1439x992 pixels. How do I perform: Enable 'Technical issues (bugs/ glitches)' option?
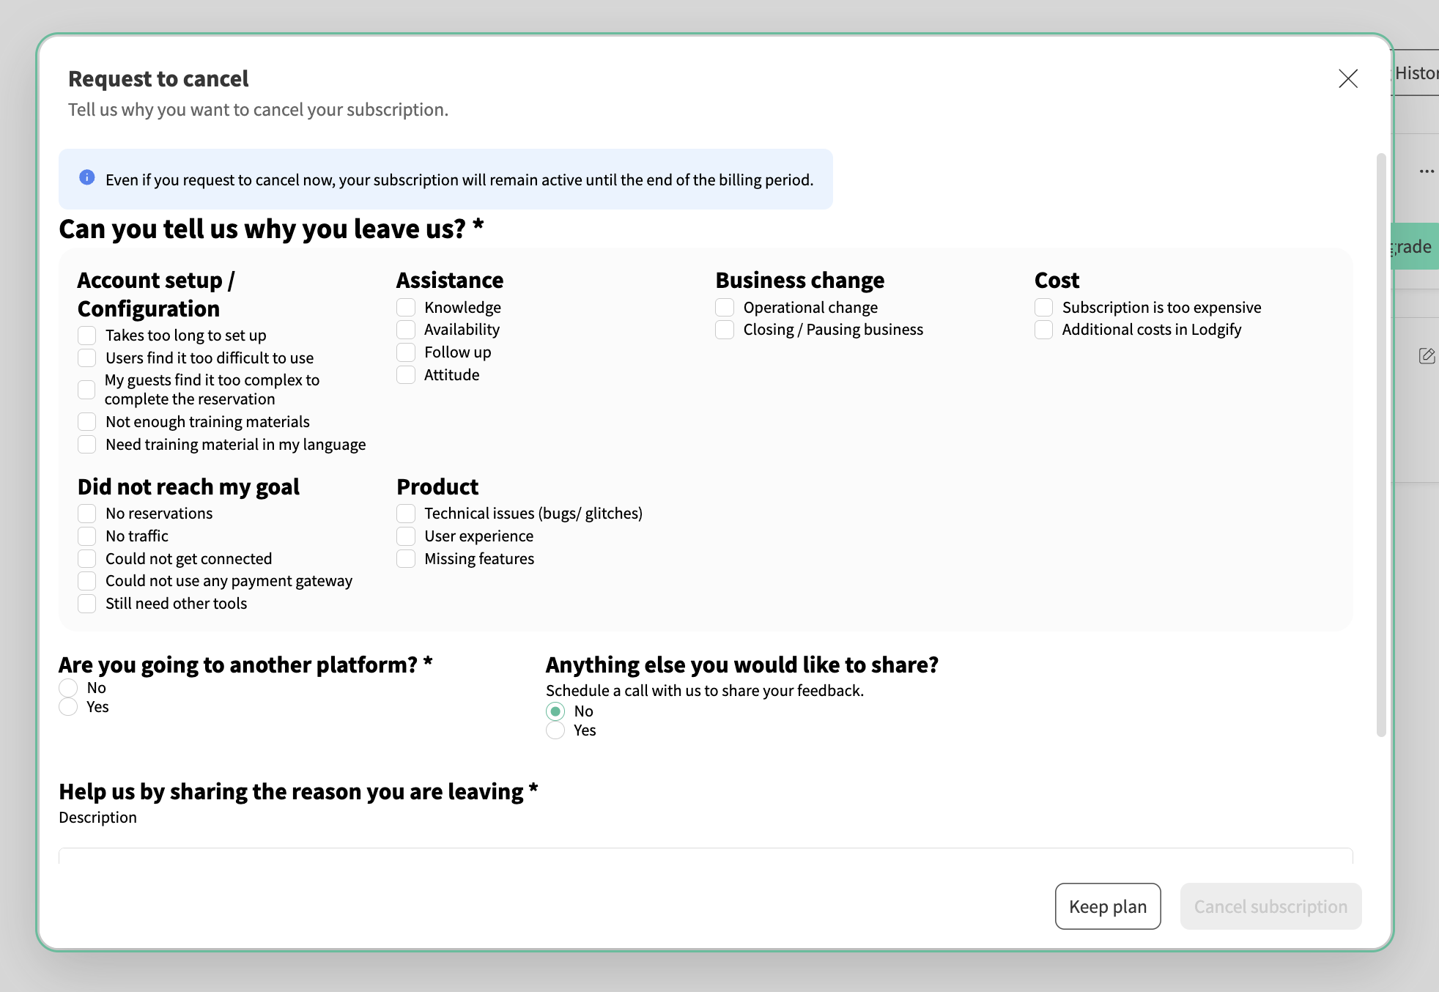406,514
